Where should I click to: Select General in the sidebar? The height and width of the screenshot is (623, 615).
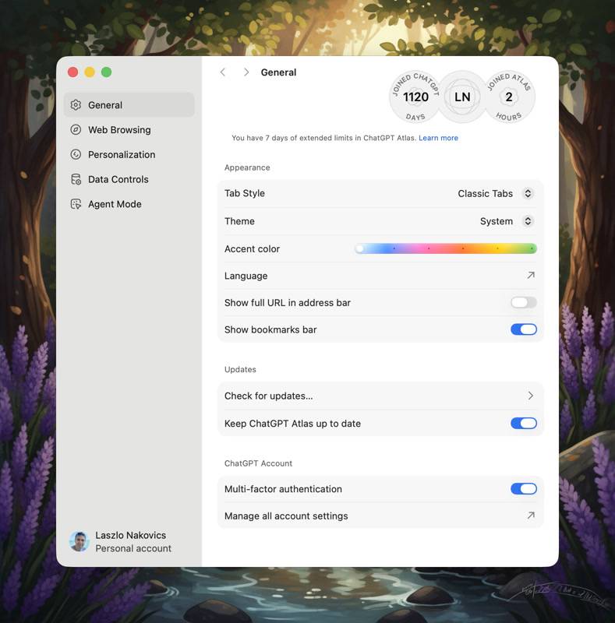tap(129, 105)
